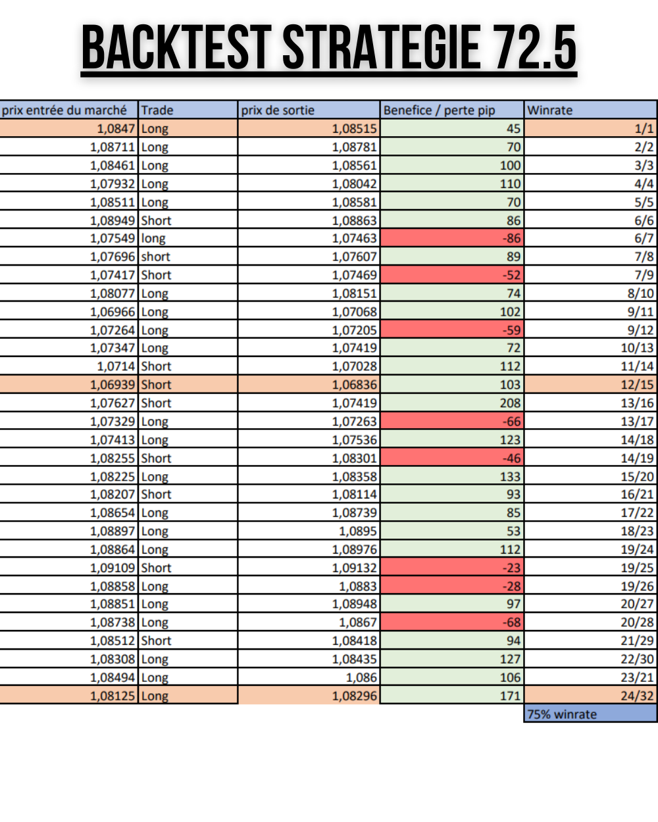Click the lowercase 'long' trade cell

click(187, 239)
